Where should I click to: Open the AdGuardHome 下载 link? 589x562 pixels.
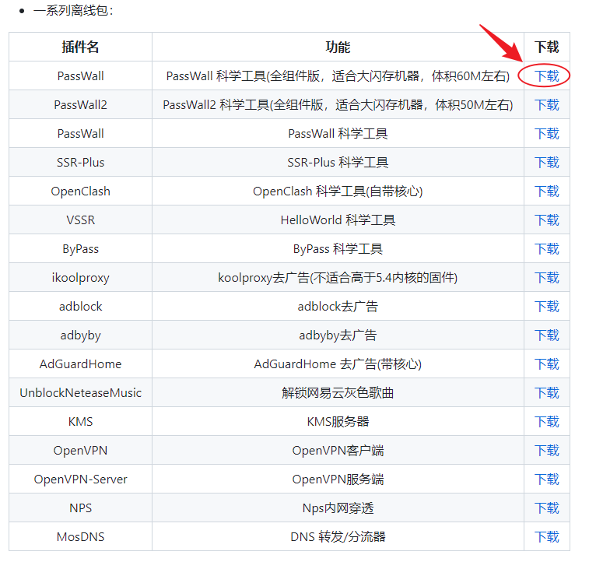point(546,364)
